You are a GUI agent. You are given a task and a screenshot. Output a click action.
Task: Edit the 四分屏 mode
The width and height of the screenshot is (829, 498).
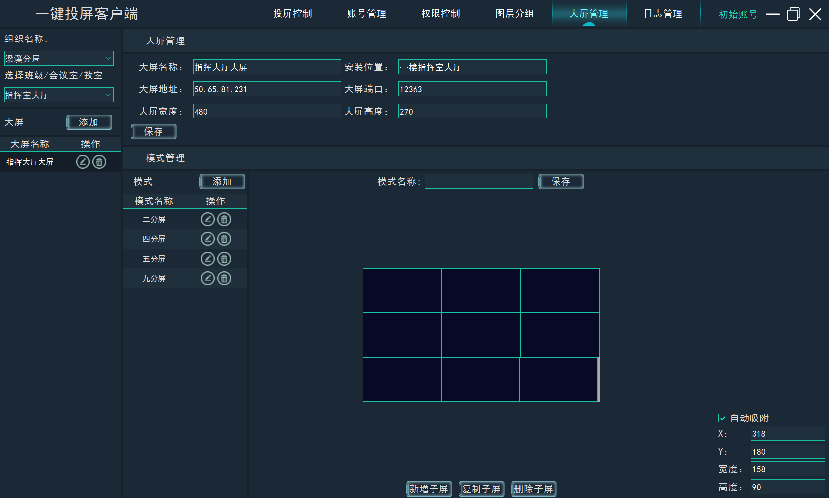tap(208, 239)
